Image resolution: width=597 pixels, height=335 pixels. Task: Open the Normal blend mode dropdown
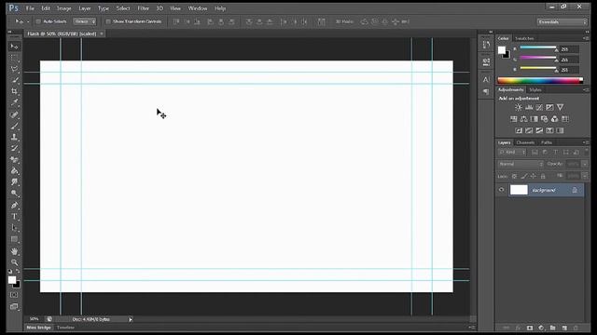[521, 164]
